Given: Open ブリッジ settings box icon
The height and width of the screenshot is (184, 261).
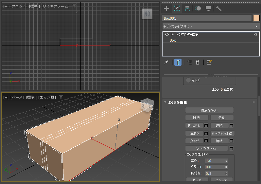Looking at the screenshot, I should point(206,141).
